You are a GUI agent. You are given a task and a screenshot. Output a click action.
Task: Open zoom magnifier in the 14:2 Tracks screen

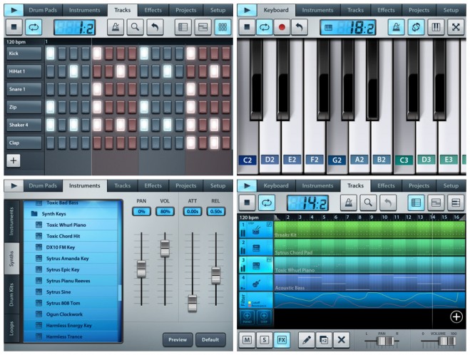pyautogui.click(x=368, y=203)
